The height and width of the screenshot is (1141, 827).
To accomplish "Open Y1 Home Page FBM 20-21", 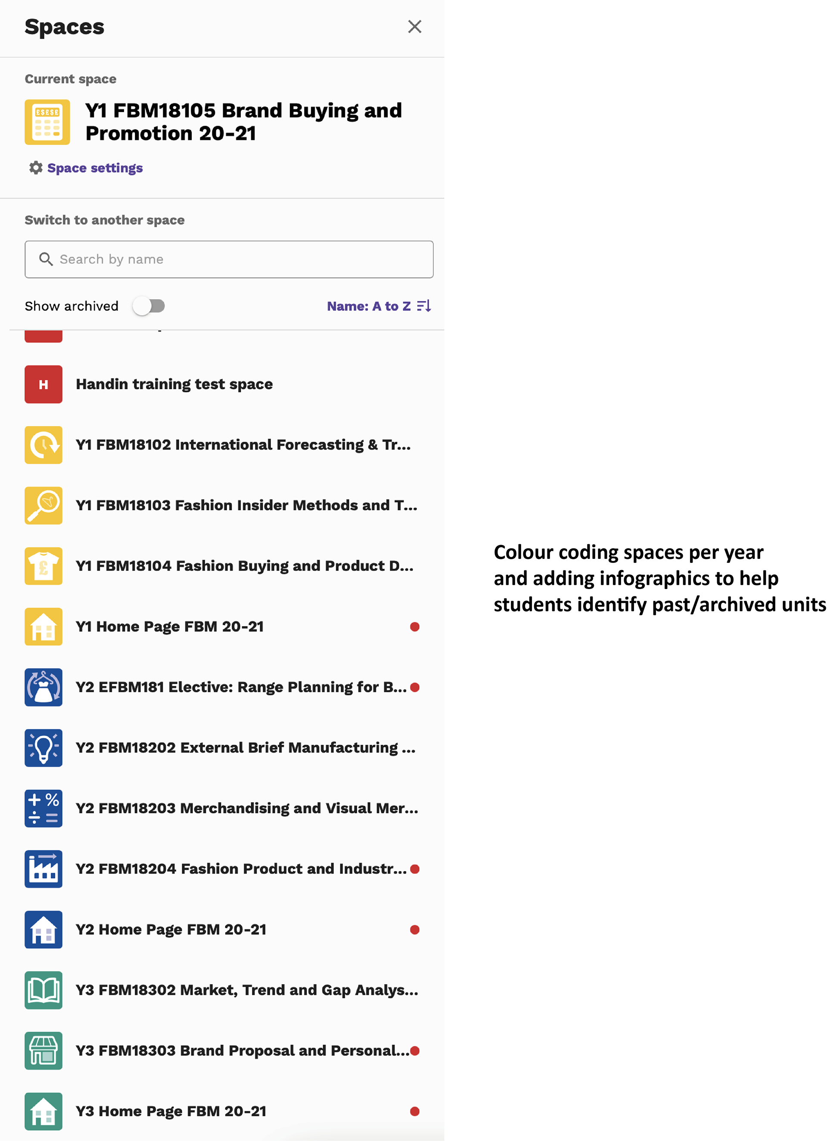I will pos(170,627).
